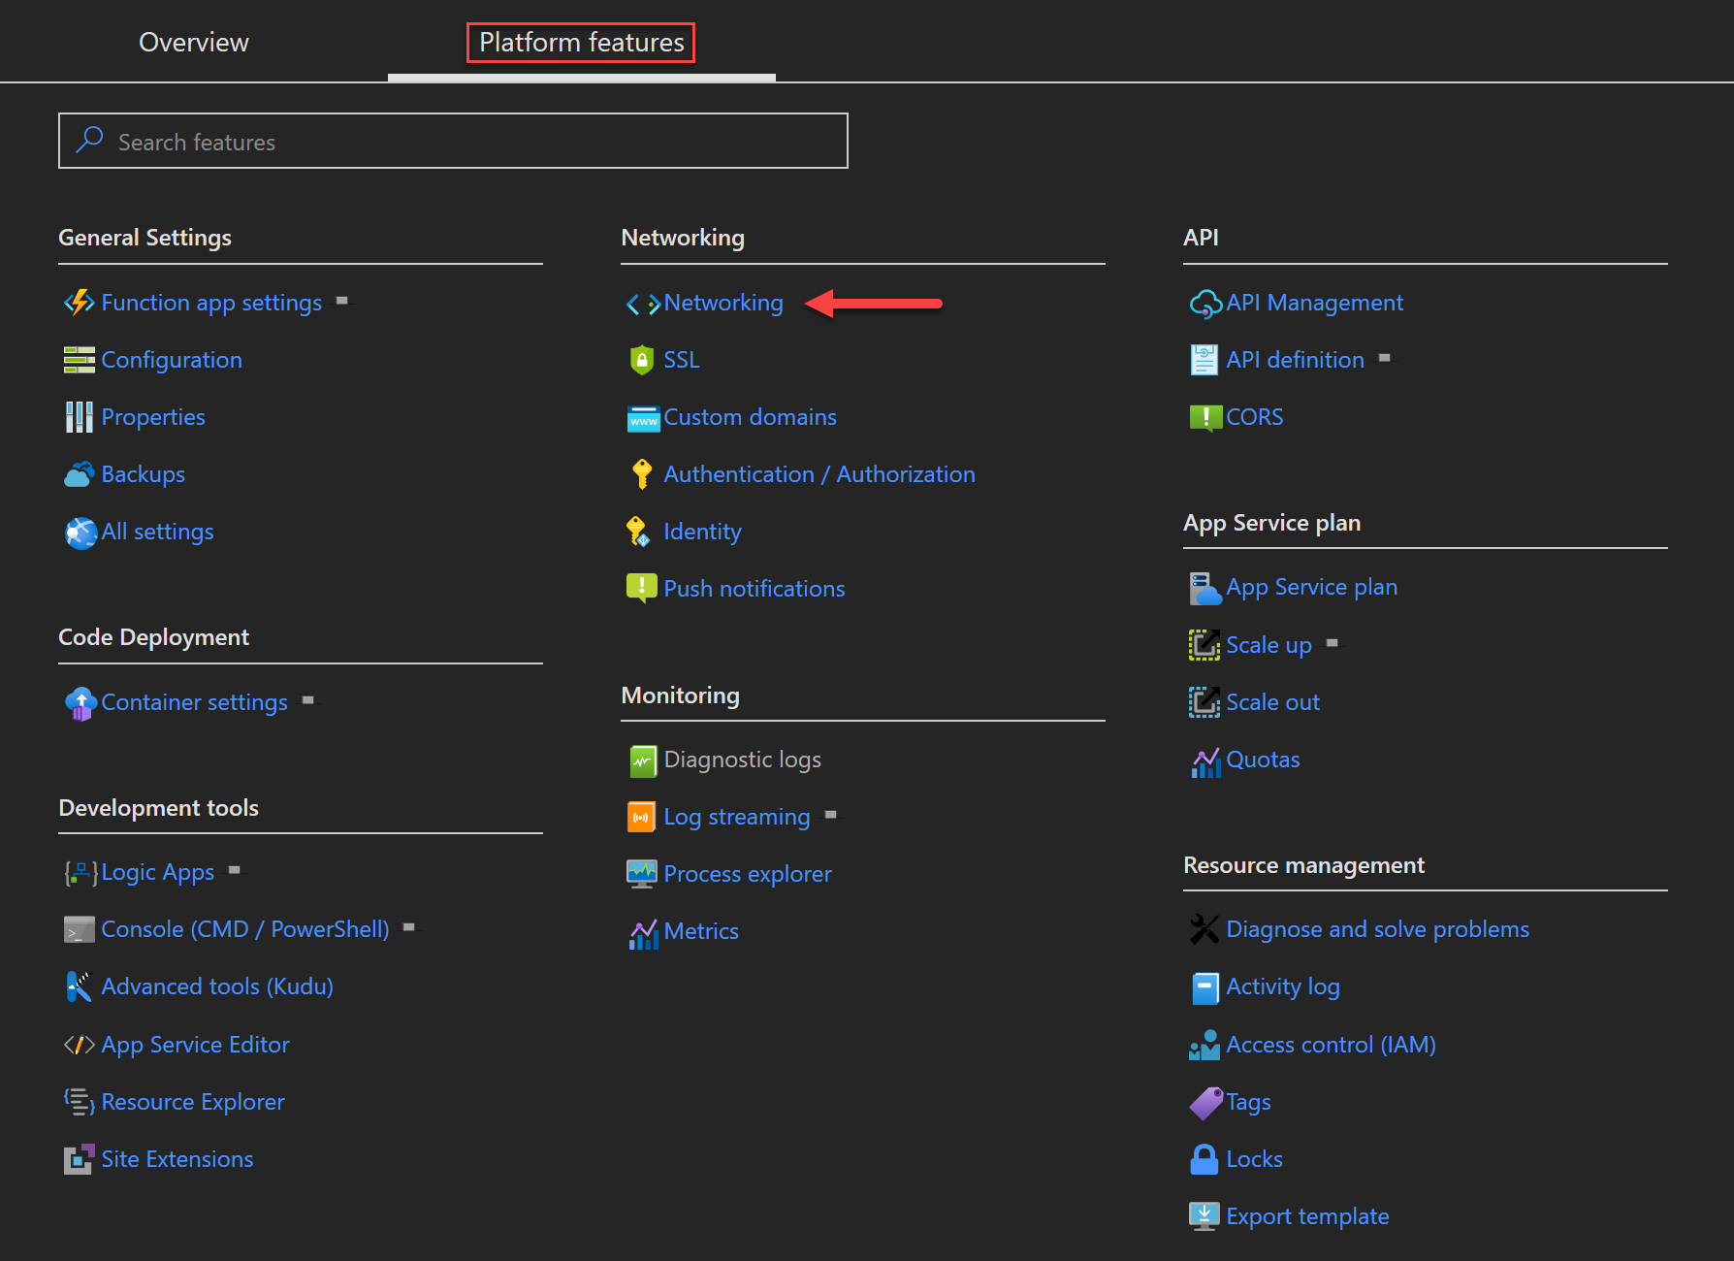Open the Metrics link

[701, 931]
